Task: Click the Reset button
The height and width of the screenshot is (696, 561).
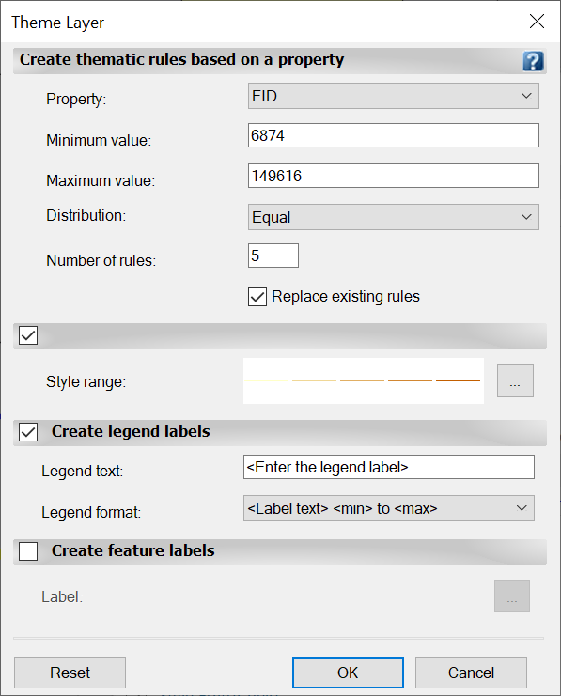Action: tap(70, 673)
